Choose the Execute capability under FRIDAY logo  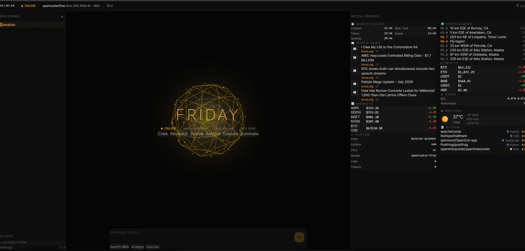coord(231,134)
